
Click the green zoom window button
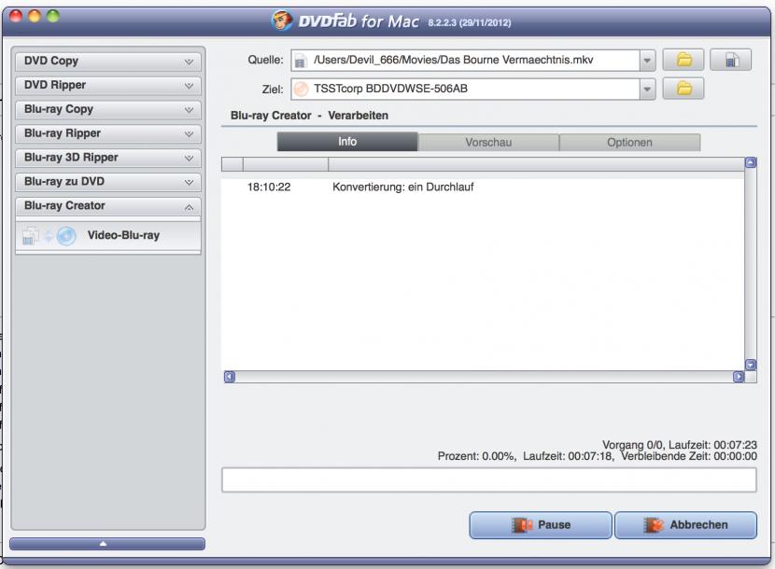coord(53,16)
